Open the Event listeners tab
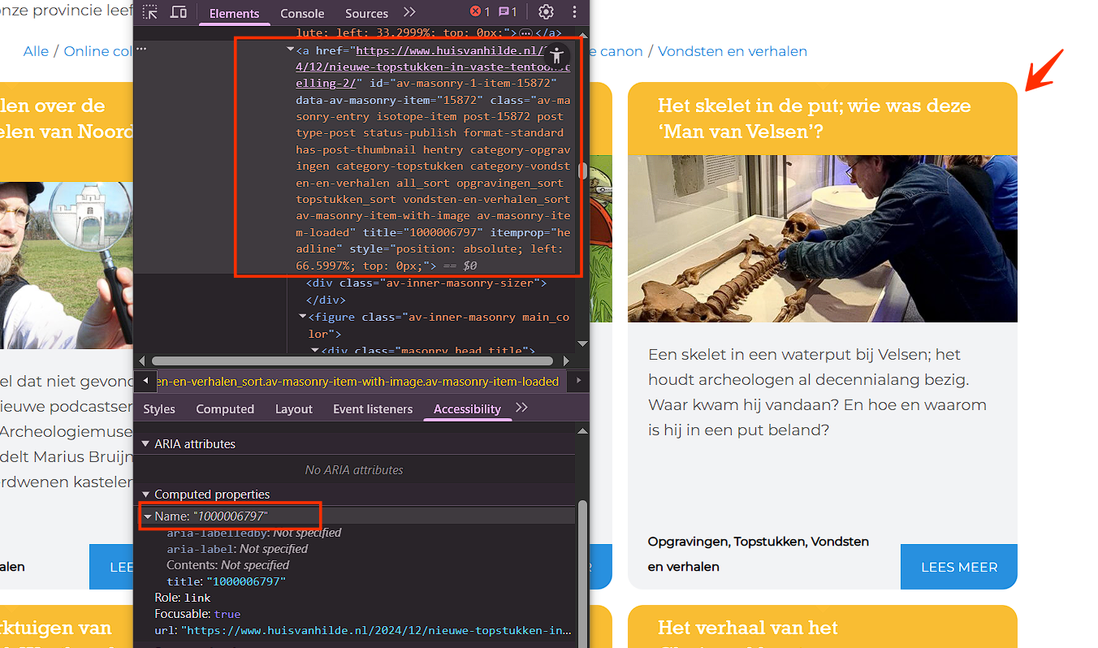 tap(372, 409)
